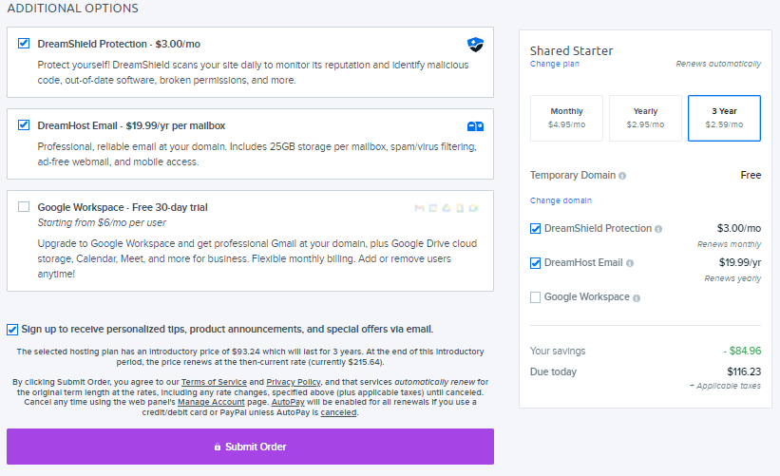Enable Google Workspace free trial checkbox
This screenshot has height=476, width=780.
(24, 206)
